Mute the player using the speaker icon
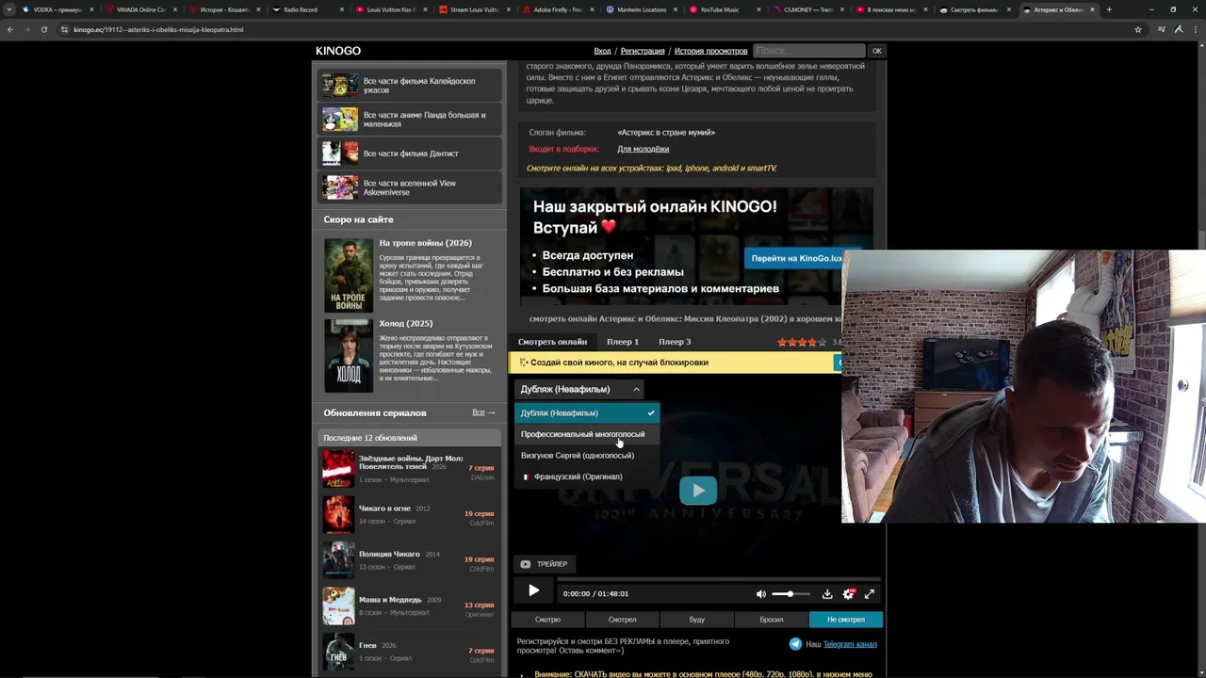 [761, 594]
